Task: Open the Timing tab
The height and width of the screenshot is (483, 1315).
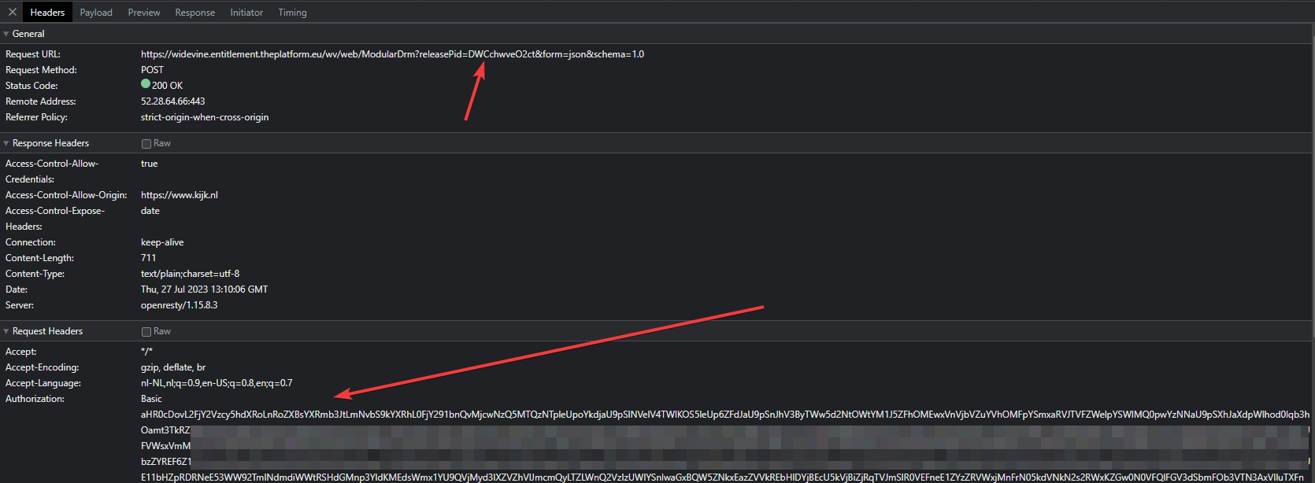Action: point(292,13)
